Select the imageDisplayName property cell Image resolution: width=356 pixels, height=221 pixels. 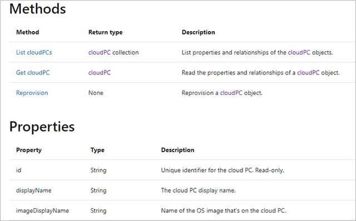pos(42,210)
